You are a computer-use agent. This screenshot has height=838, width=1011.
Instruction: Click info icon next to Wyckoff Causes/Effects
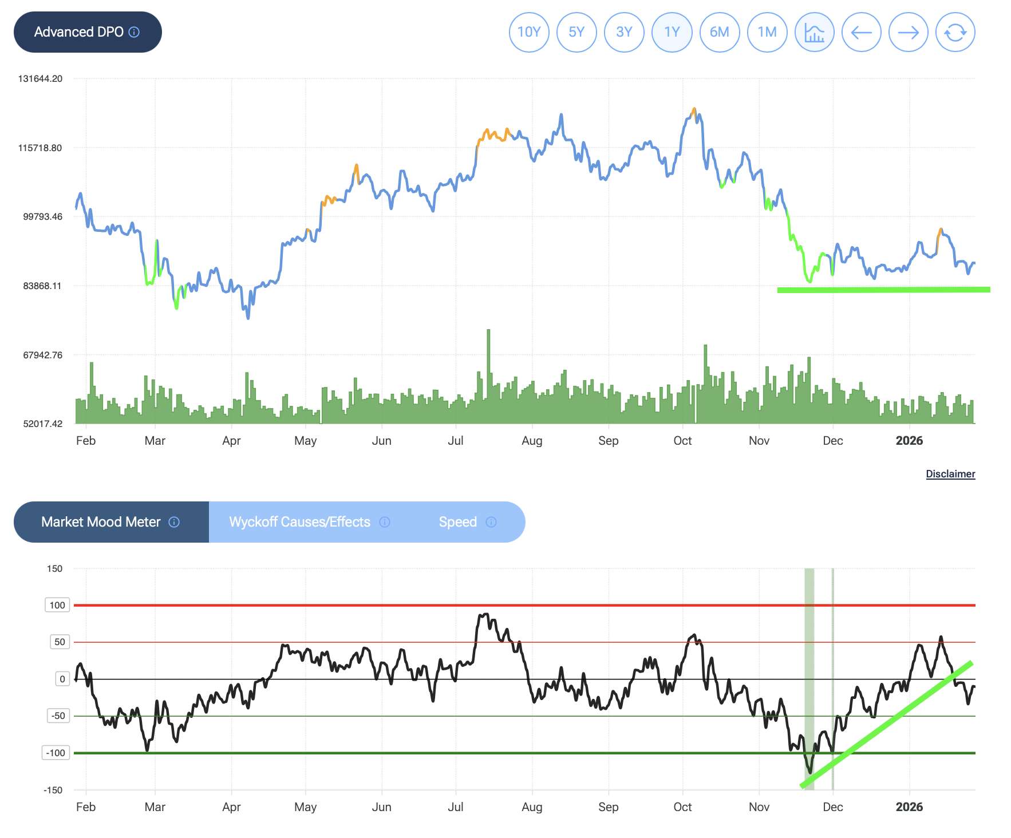pyautogui.click(x=385, y=522)
